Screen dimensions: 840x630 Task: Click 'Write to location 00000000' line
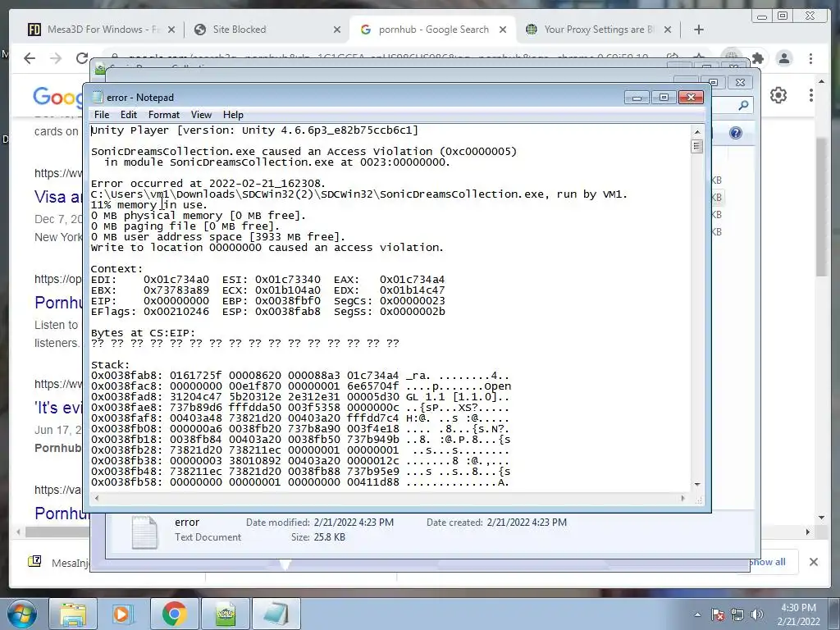267,248
